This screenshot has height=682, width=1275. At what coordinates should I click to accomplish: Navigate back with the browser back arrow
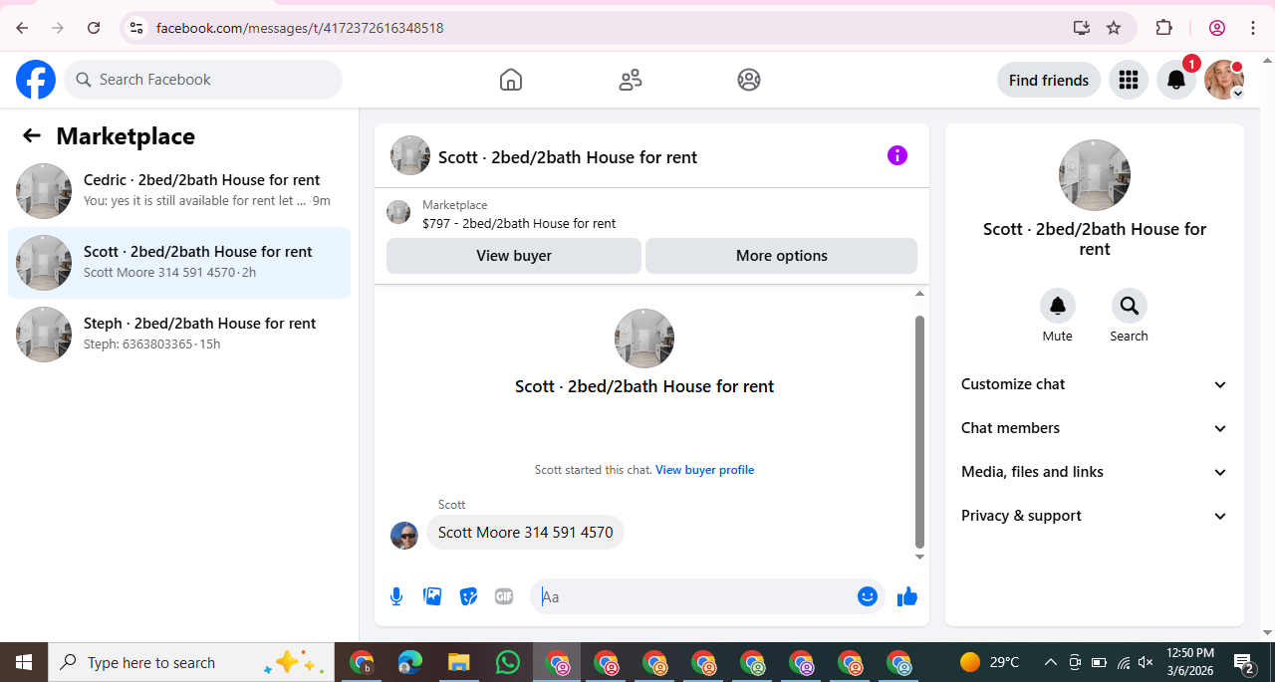coord(22,28)
